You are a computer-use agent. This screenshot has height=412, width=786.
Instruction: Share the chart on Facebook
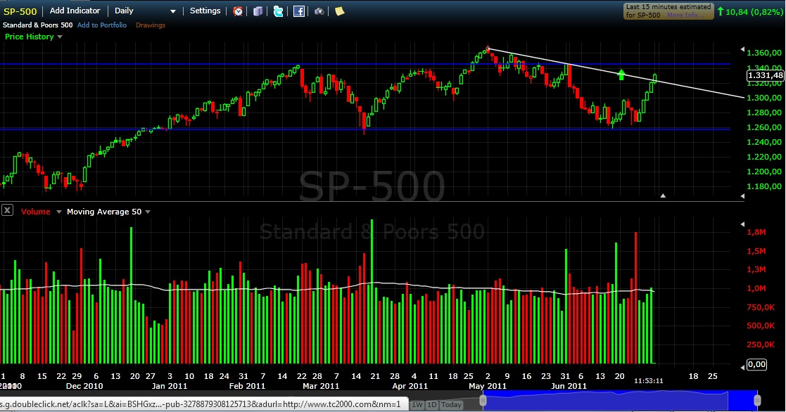(x=299, y=11)
